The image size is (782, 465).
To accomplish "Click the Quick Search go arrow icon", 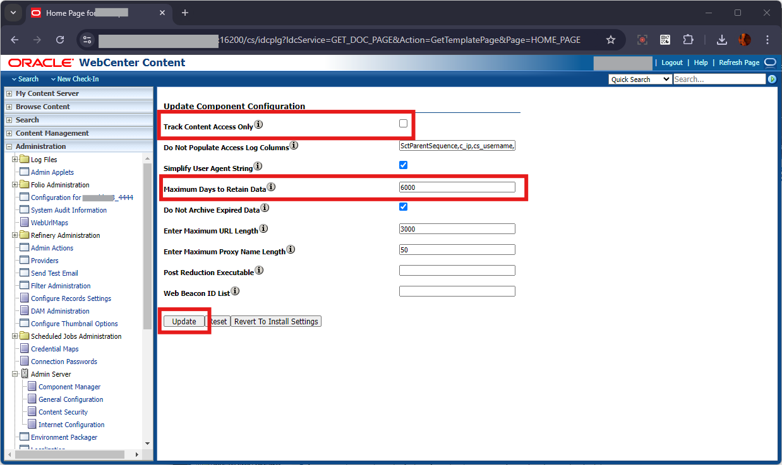I will [x=772, y=79].
